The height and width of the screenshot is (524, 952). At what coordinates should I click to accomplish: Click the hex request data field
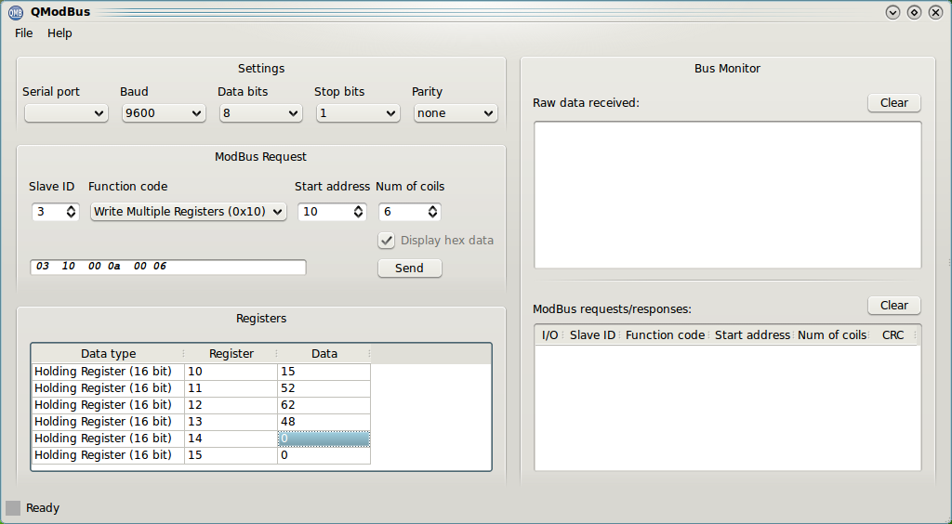(167, 267)
